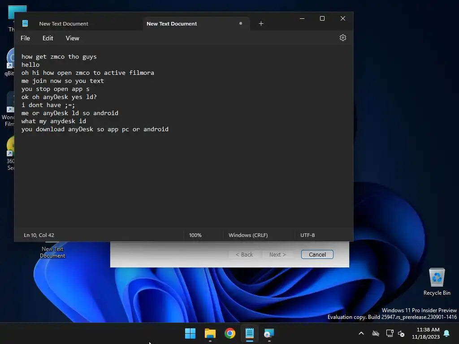459x344 pixels.
Task: Select the Wondershare Filmora desktop shortcut
Action: point(8,109)
